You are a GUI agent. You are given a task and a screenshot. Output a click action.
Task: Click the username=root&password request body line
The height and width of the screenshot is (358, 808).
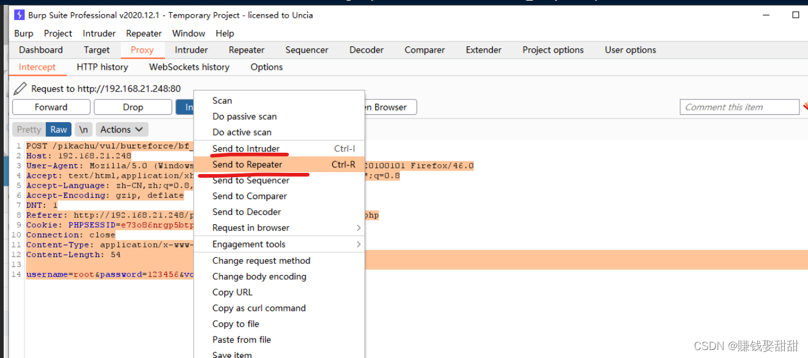pos(110,274)
